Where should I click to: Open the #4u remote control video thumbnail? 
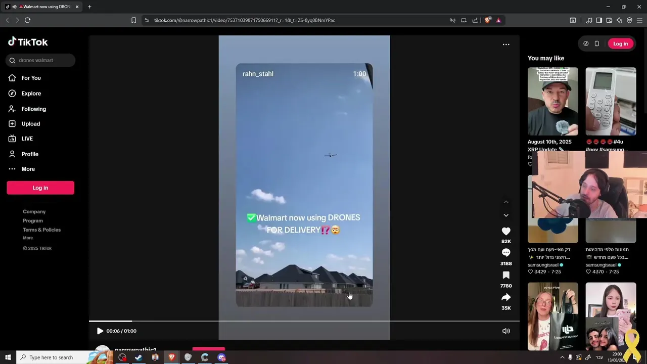click(611, 102)
